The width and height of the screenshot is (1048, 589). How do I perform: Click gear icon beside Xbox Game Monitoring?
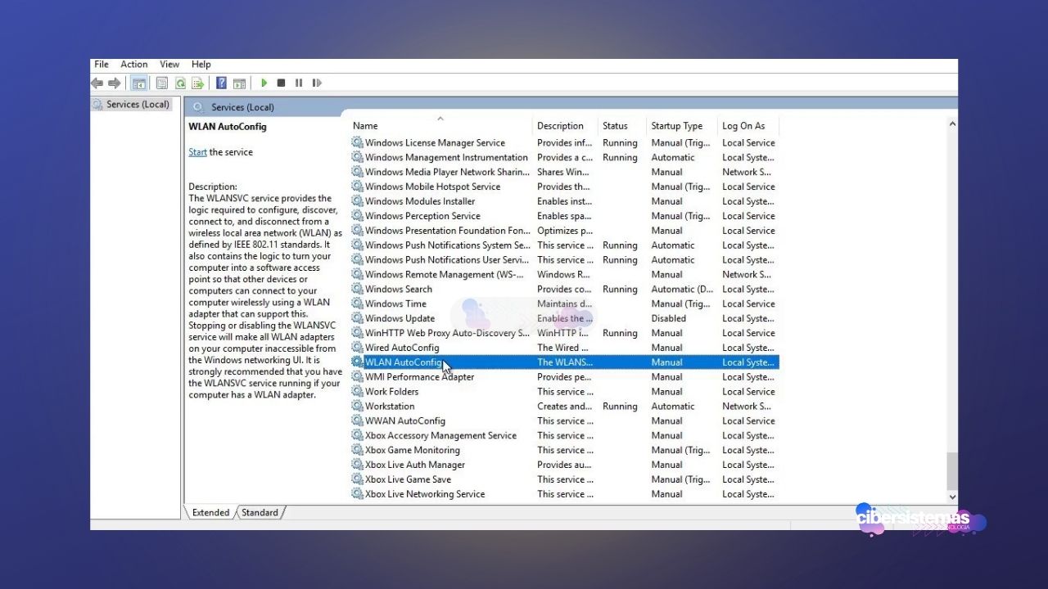pos(357,450)
